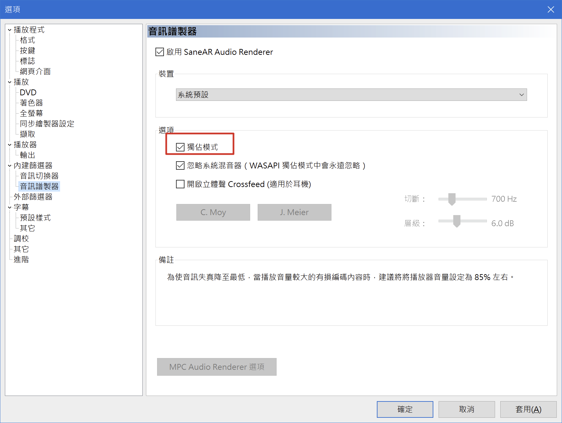
Task: Enable 開啟立體聲 Crossfeed for headphones
Action: coord(180,184)
